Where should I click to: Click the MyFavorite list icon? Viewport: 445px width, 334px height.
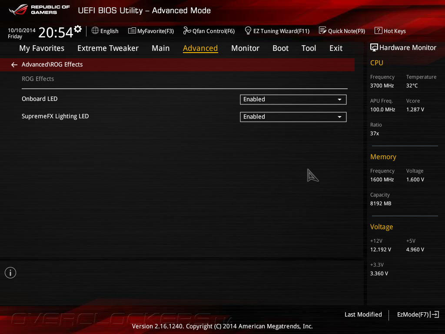tap(132, 31)
